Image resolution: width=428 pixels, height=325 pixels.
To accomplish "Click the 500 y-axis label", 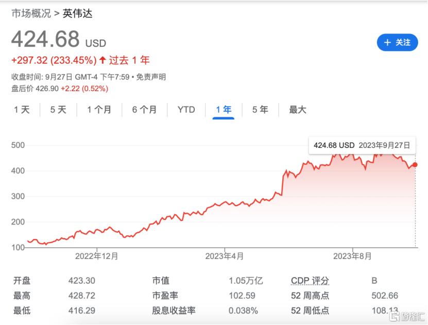I will (x=18, y=145).
